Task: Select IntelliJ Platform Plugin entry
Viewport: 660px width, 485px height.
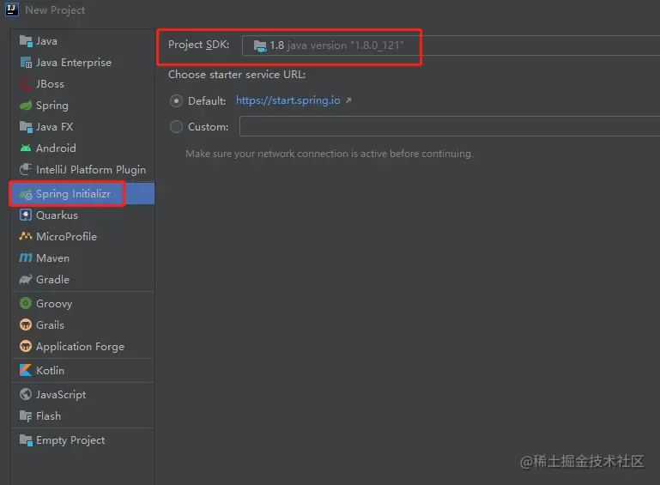Action: 82,169
